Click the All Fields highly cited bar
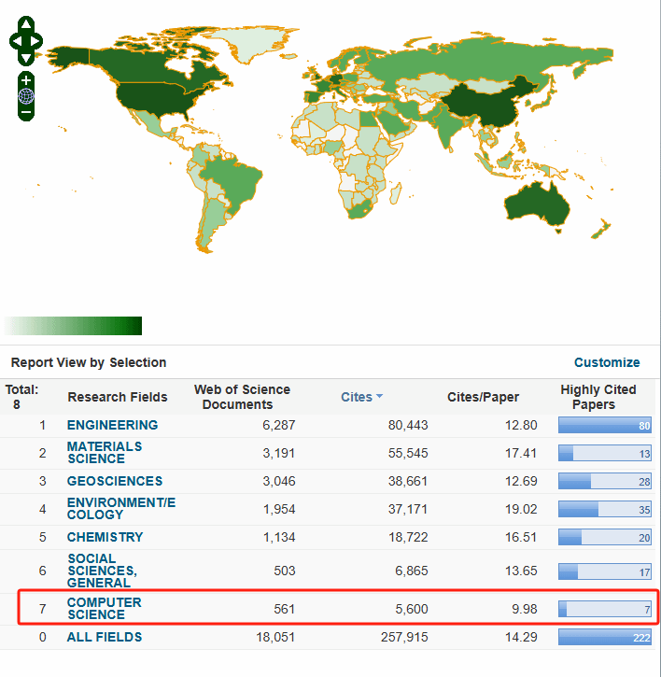The height and width of the screenshot is (677, 661). click(x=604, y=637)
